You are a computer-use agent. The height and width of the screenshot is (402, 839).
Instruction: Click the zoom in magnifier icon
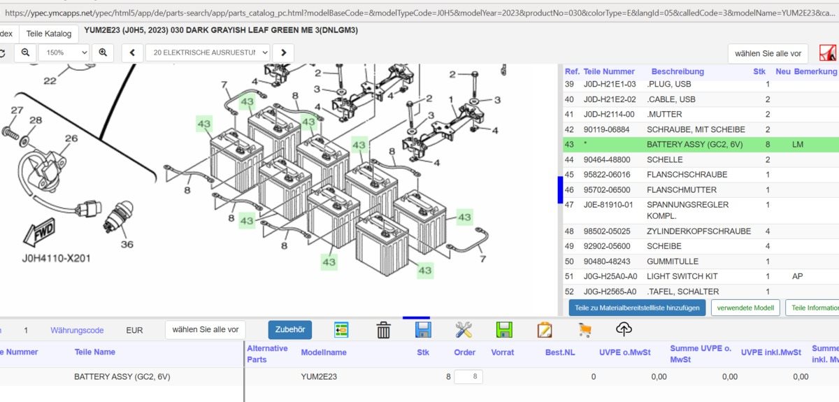tap(103, 52)
